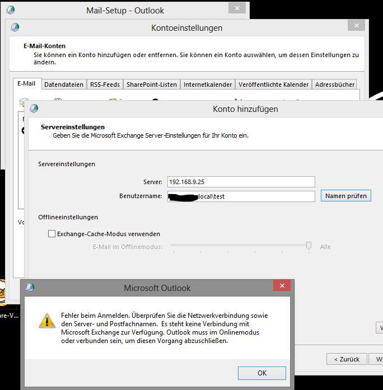
Task: Click the E-Mail-Konten heading text
Action: pyautogui.click(x=45, y=46)
